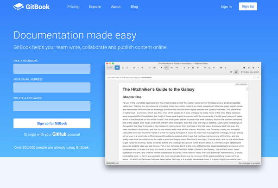Image resolution: width=278 pixels, height=188 pixels.
Task: Open the About page
Action: click(116, 7)
